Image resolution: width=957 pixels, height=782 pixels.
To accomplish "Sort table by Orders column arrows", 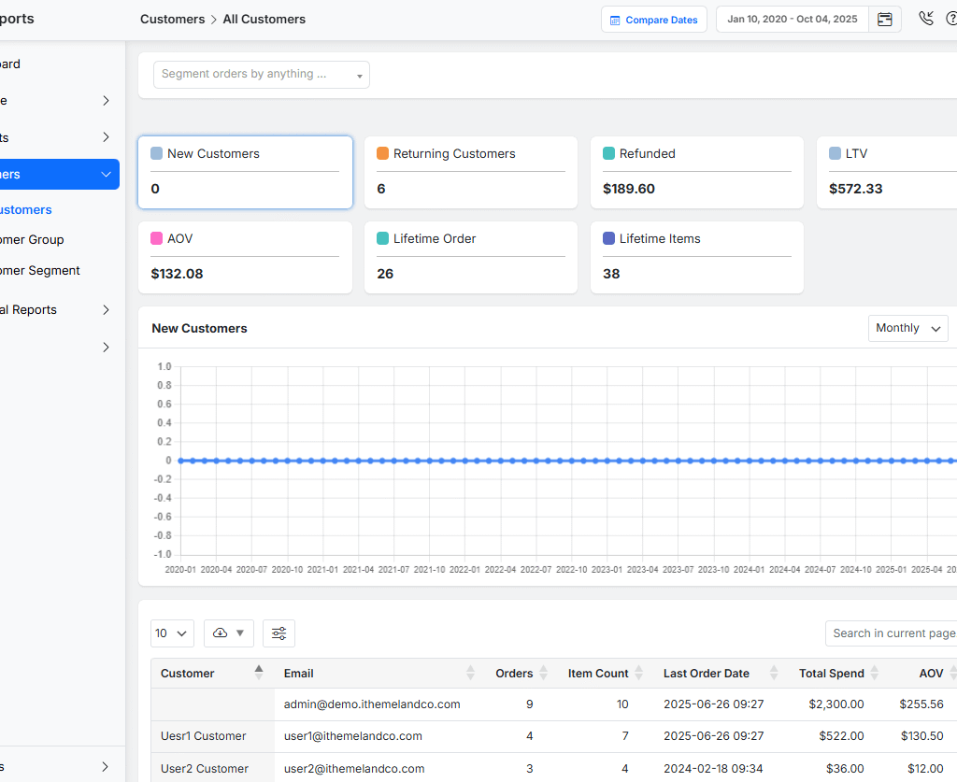I will [543, 673].
